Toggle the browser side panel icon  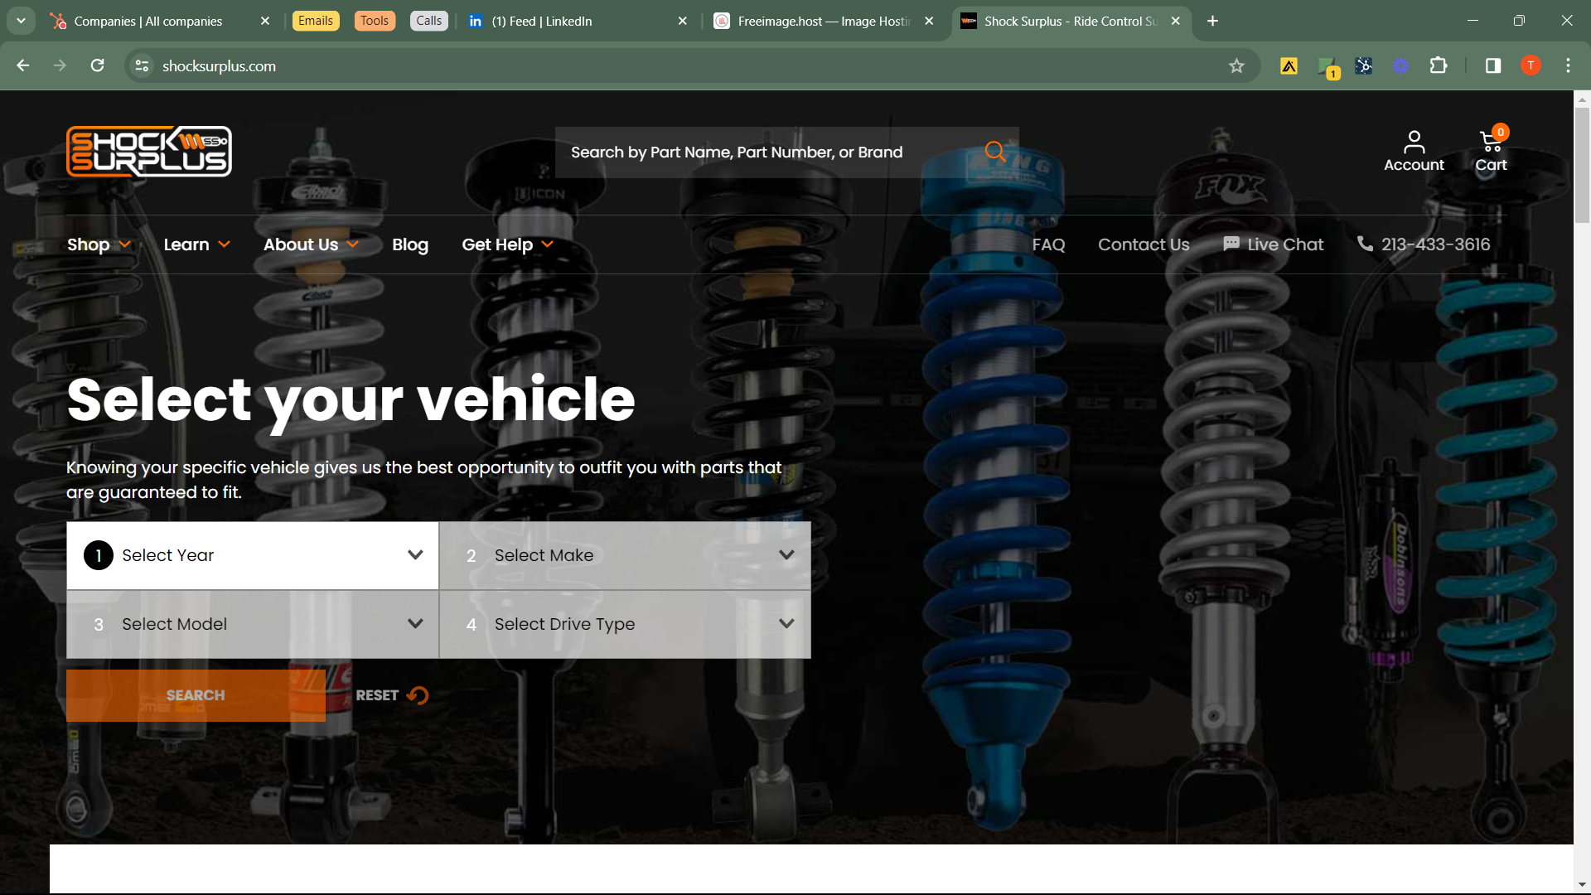[1493, 66]
